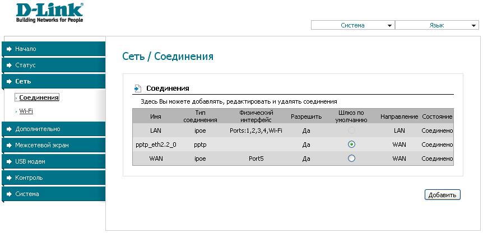This screenshot has height=233, width=483.
Task: Click the arrow icon beside USB модем
Action: [x=9, y=162]
